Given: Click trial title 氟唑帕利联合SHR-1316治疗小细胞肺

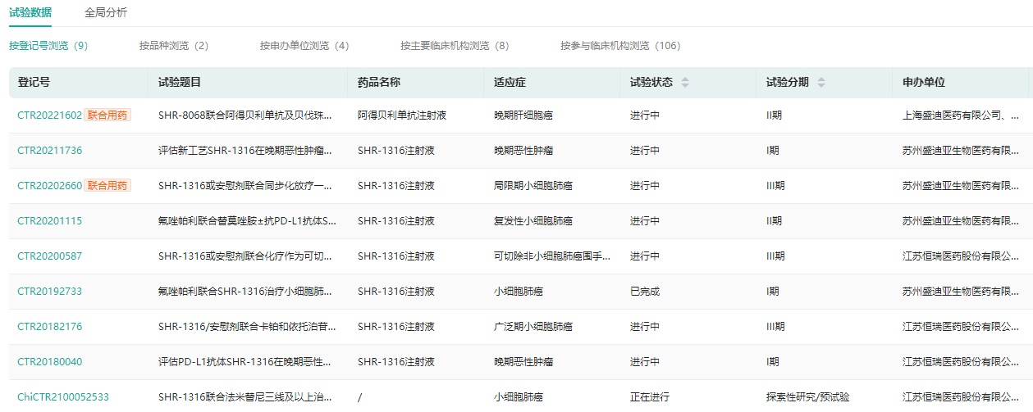Looking at the screenshot, I should point(246,292).
